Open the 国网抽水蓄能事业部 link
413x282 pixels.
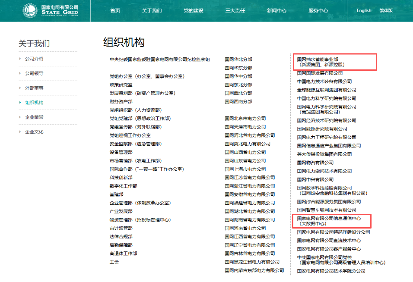(318, 59)
